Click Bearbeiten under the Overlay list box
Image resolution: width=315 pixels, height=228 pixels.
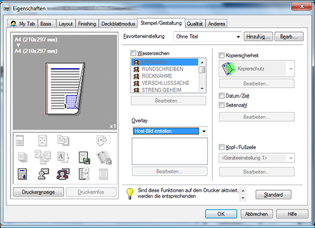click(x=169, y=171)
